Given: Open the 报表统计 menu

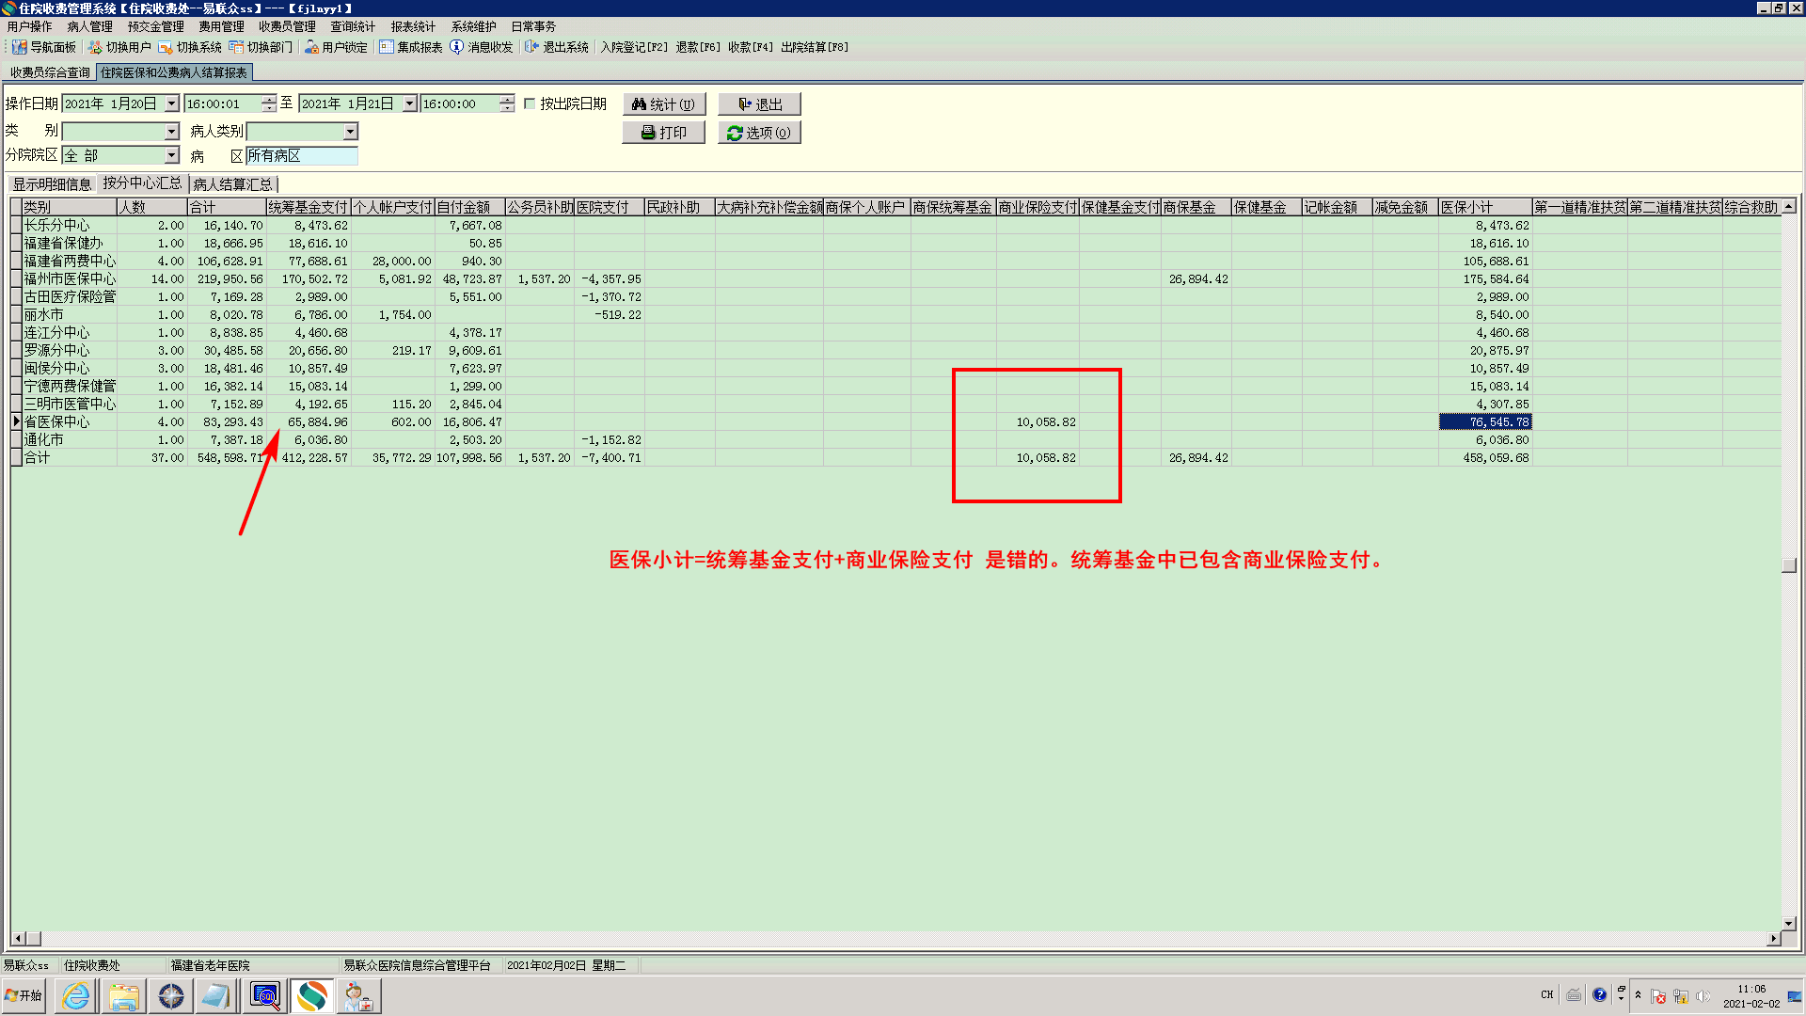Looking at the screenshot, I should pos(413,26).
